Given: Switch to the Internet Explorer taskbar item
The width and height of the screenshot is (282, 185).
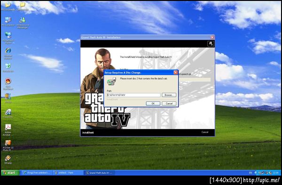Looking at the screenshot, I should pos(37,173).
